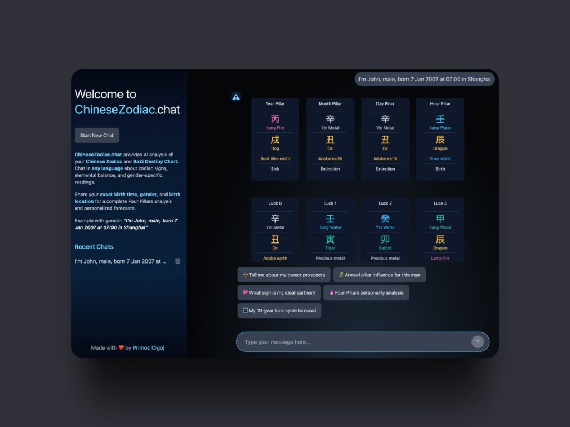Click the Hour Pillar Yang Water character
The width and height of the screenshot is (570, 427).
pos(440,119)
